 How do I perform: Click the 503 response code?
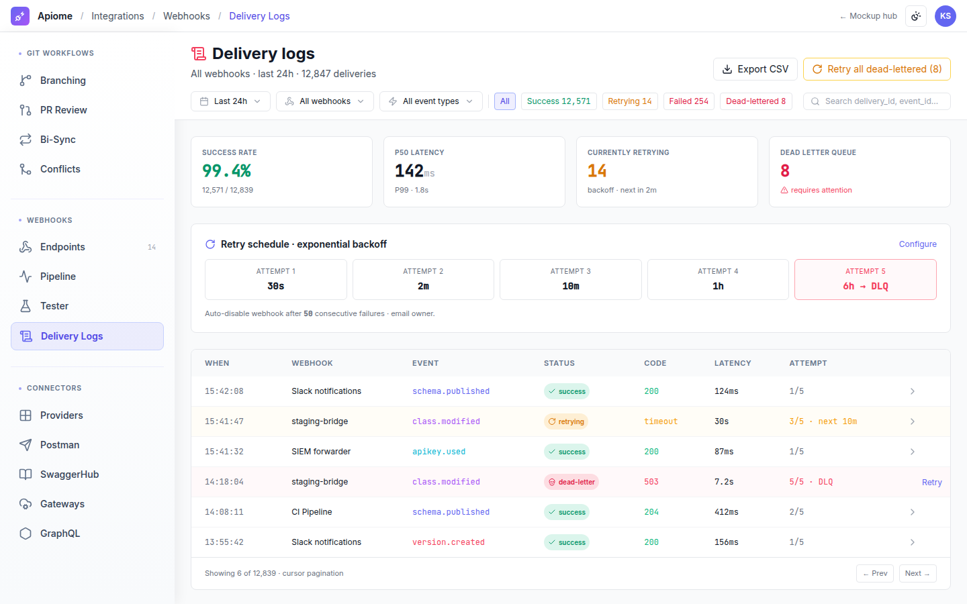(651, 482)
